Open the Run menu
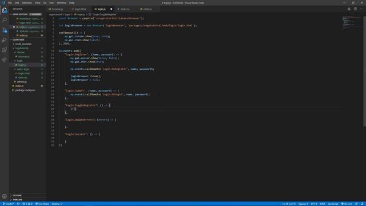 pyautogui.click(x=51, y=3)
